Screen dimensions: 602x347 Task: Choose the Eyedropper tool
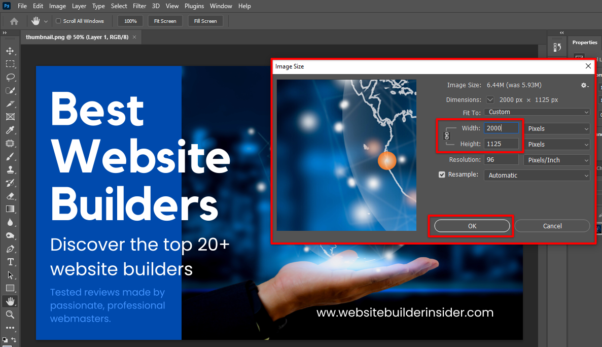pos(10,130)
